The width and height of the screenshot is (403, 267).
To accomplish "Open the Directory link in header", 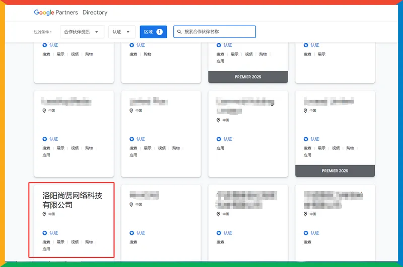I will pos(95,12).
